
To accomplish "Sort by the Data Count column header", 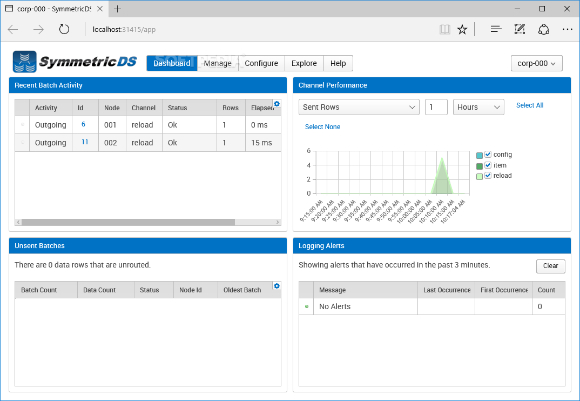I will (x=106, y=290).
